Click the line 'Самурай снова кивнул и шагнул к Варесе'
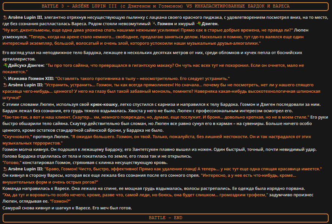Viewport: 332px width, 224px height. [47, 208]
